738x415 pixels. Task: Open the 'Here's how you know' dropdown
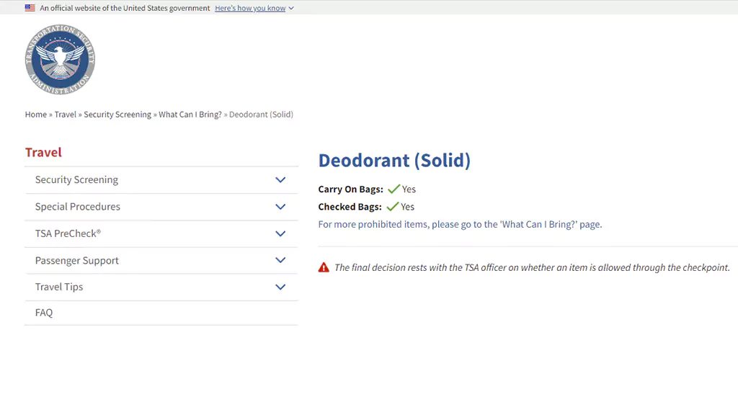[254, 8]
